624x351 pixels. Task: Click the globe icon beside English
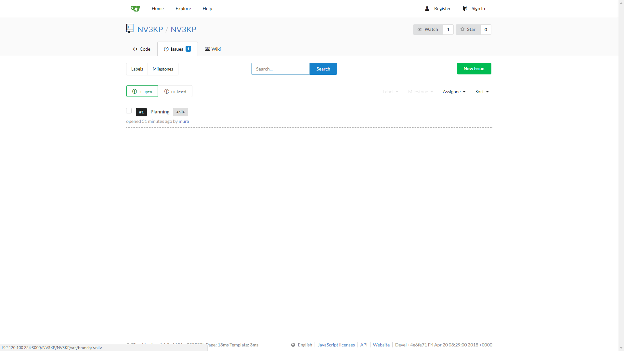293,345
